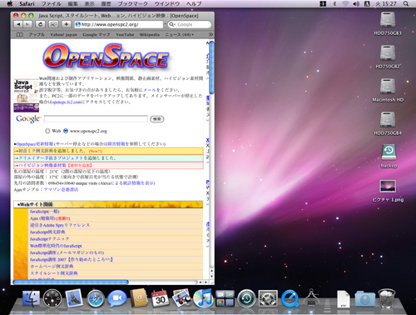This screenshot has width=416, height=315.
Task: Open the Ajax (勉強用) link
Action: tap(42, 218)
